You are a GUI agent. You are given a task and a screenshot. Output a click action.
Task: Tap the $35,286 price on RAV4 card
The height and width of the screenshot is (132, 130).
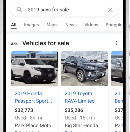74,110
